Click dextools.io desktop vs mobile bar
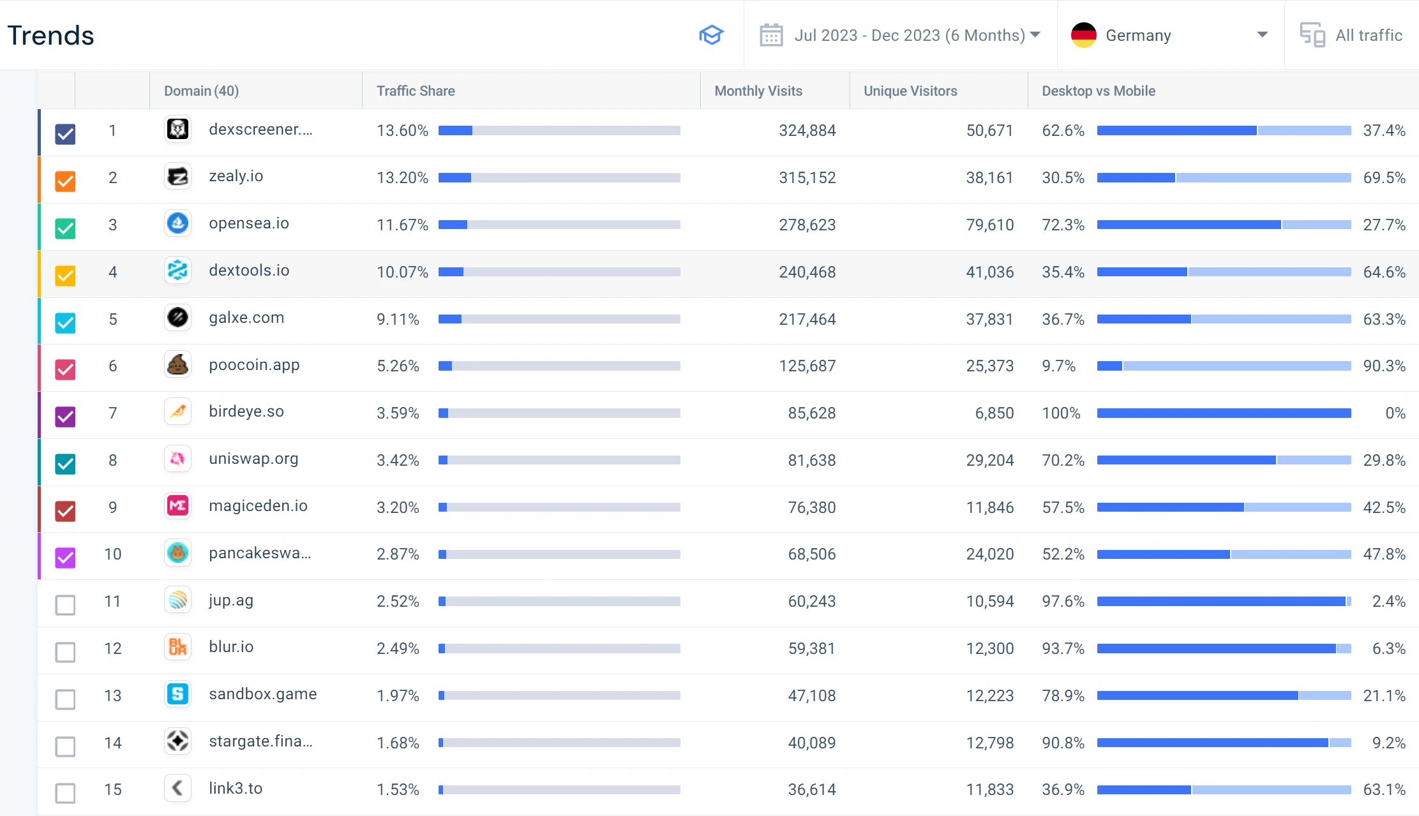 click(1224, 272)
